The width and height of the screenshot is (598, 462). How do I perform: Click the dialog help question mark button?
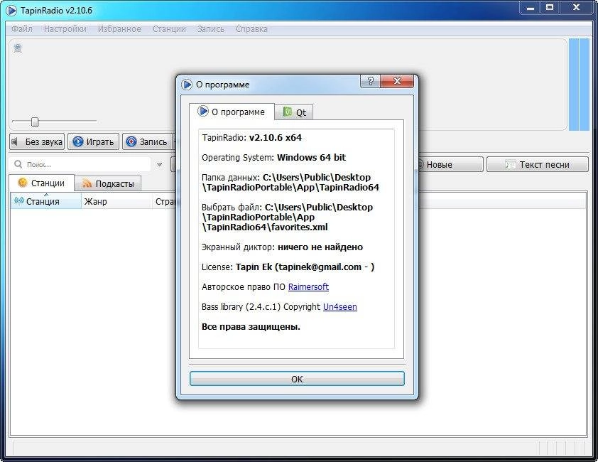pos(370,81)
